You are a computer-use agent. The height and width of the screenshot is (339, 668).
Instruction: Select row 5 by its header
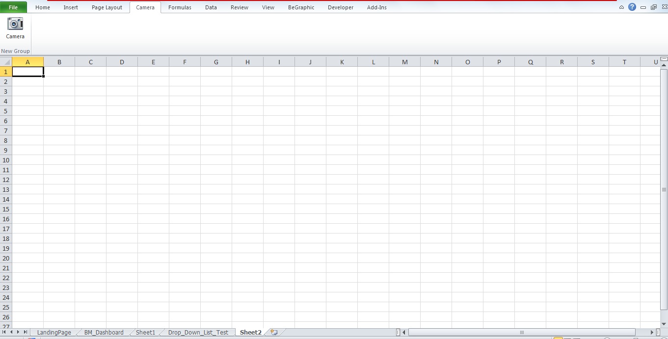coord(5,111)
